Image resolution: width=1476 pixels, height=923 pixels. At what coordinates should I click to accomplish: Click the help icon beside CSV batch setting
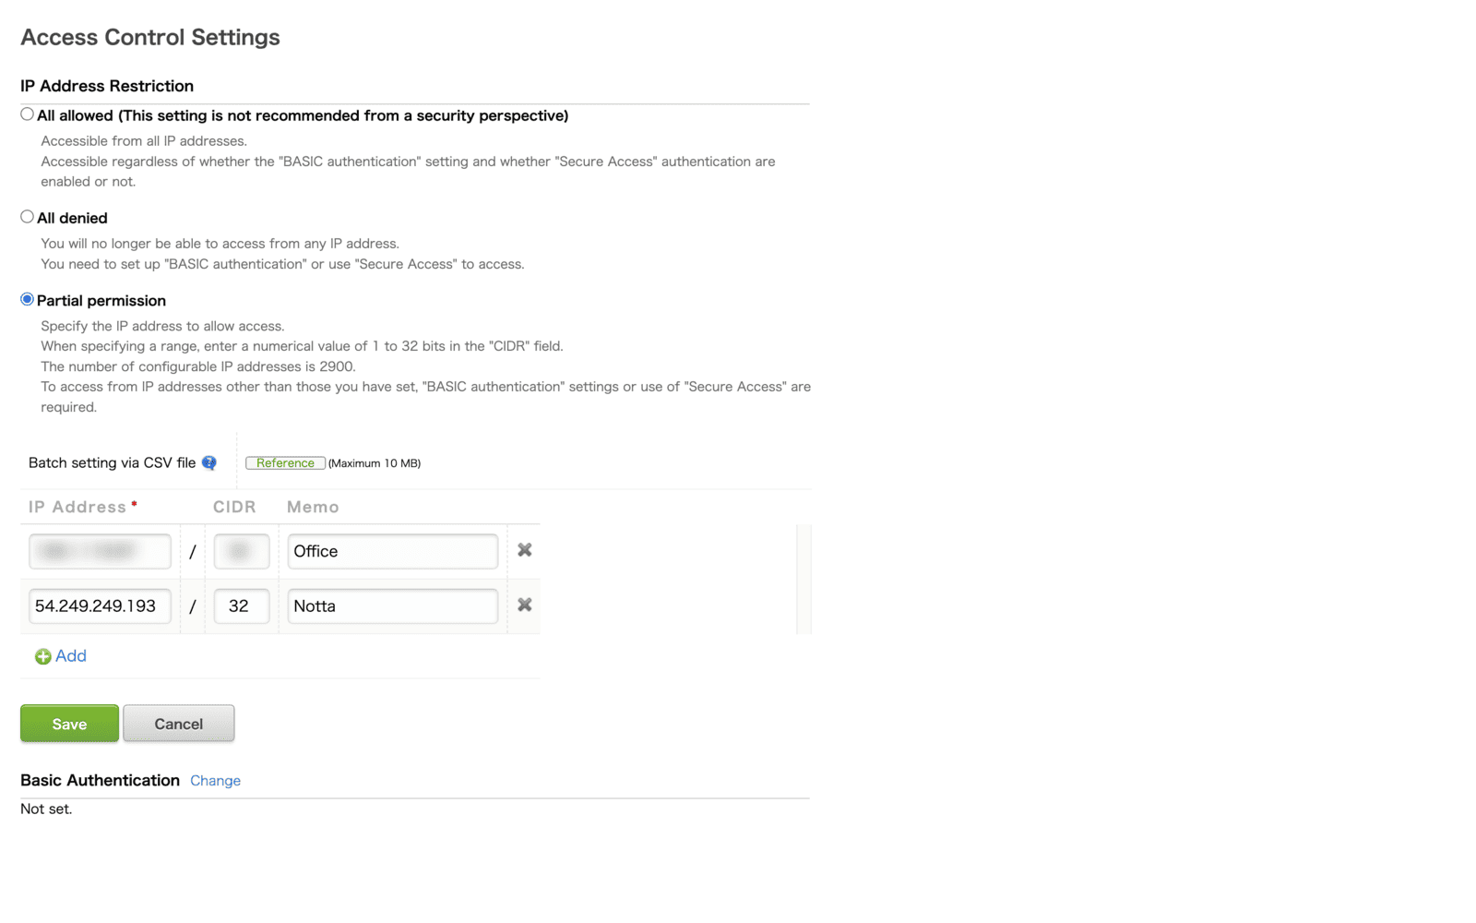[209, 462]
